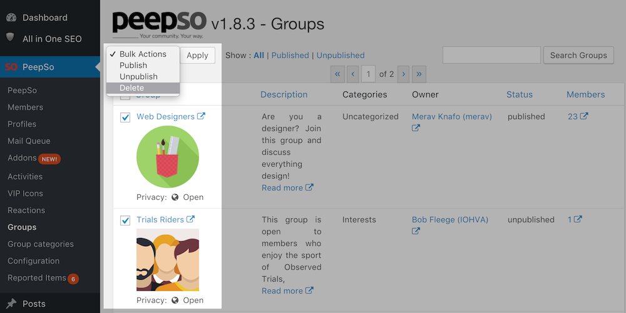Check the Web Designers group checkbox
626x313 pixels.
(x=125, y=117)
